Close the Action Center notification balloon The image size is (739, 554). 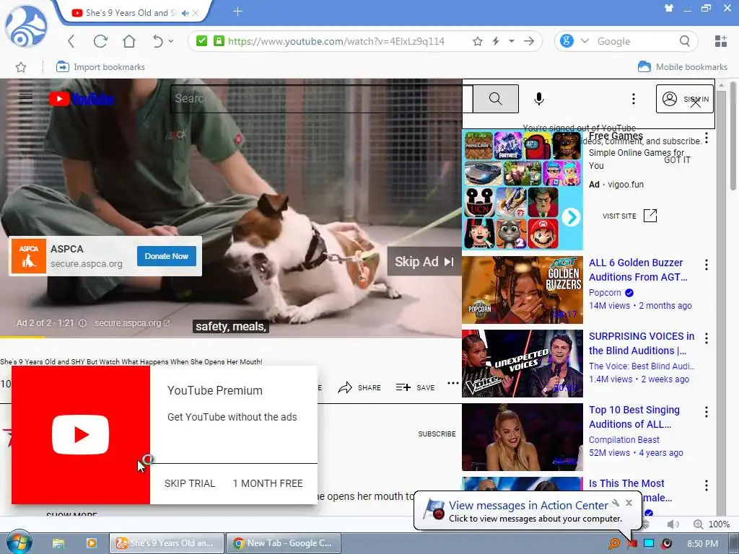pyautogui.click(x=629, y=503)
